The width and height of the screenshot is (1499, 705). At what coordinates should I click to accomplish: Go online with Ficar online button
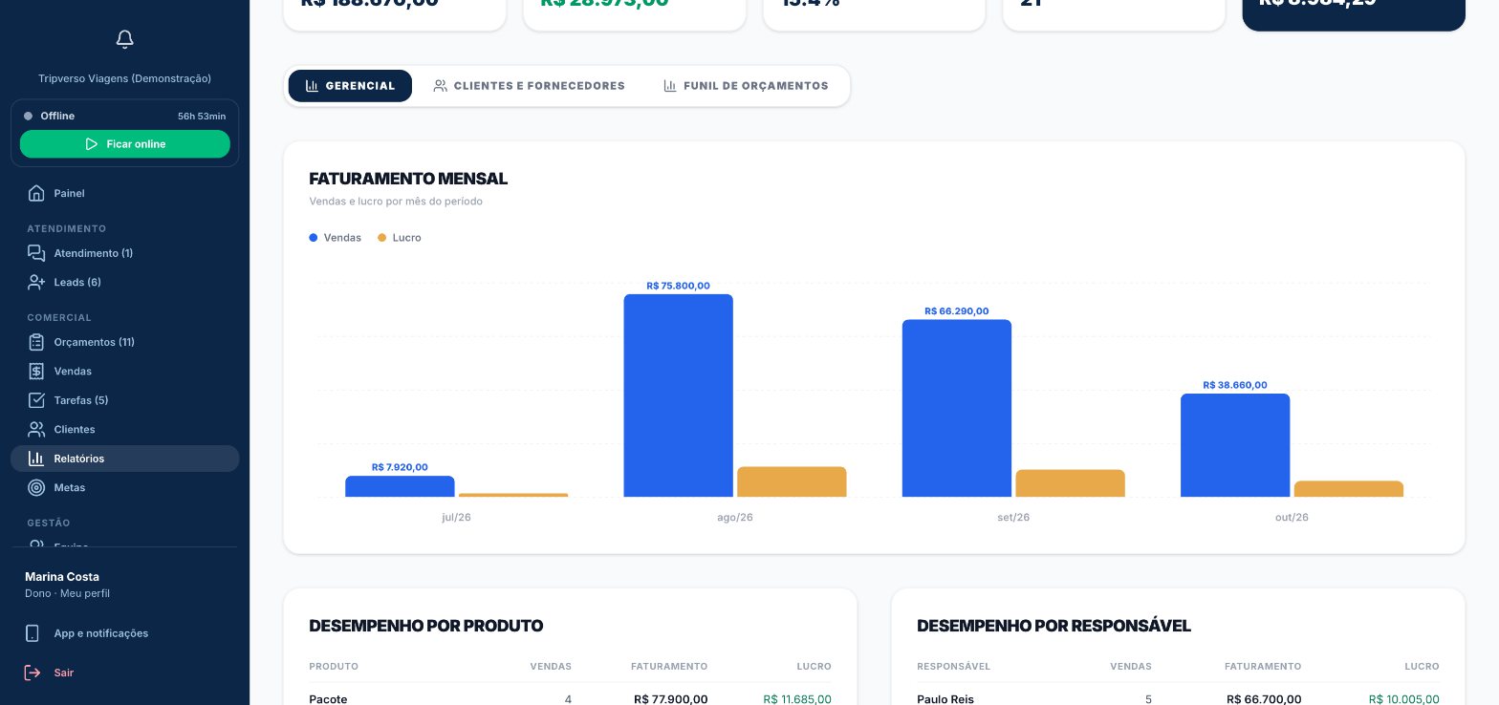[125, 144]
